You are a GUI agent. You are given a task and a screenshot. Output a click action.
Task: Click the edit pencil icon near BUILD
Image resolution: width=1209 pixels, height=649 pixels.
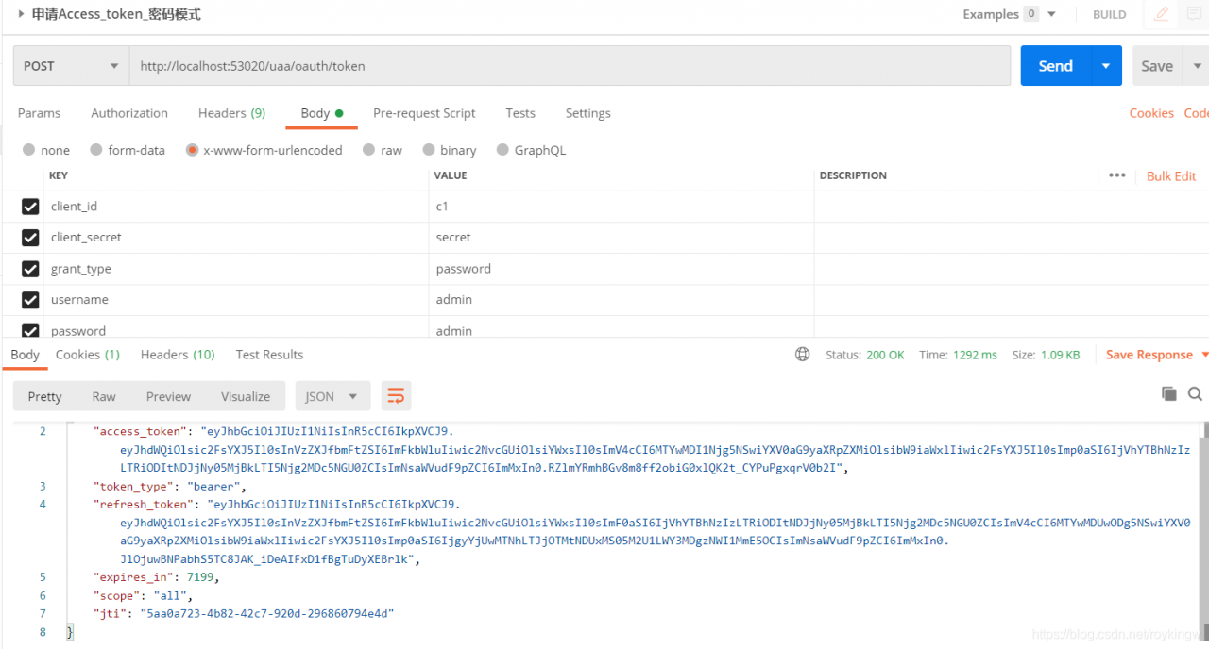click(1161, 14)
